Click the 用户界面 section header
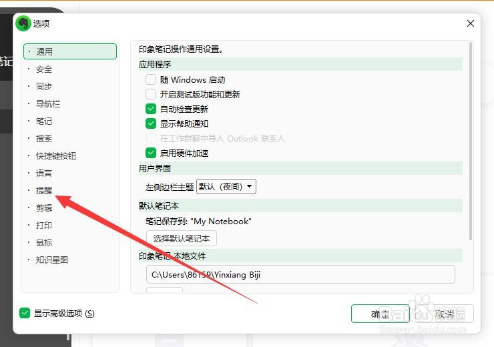The width and height of the screenshot is (494, 347). coord(300,168)
